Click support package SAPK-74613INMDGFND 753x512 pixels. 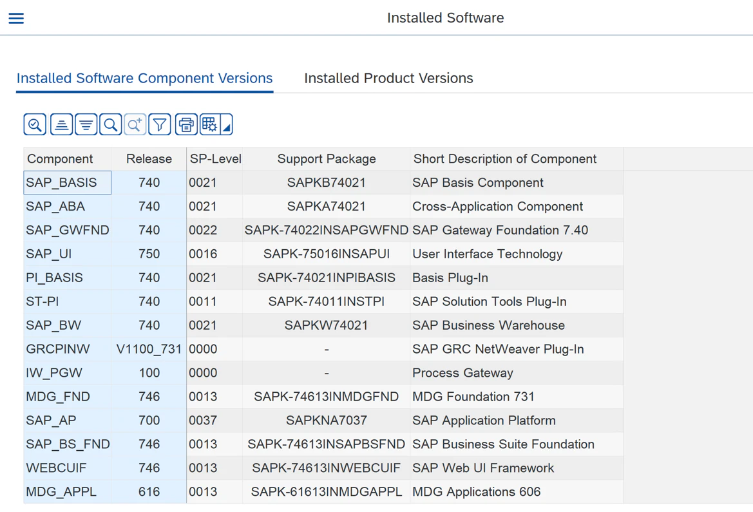[x=327, y=397]
